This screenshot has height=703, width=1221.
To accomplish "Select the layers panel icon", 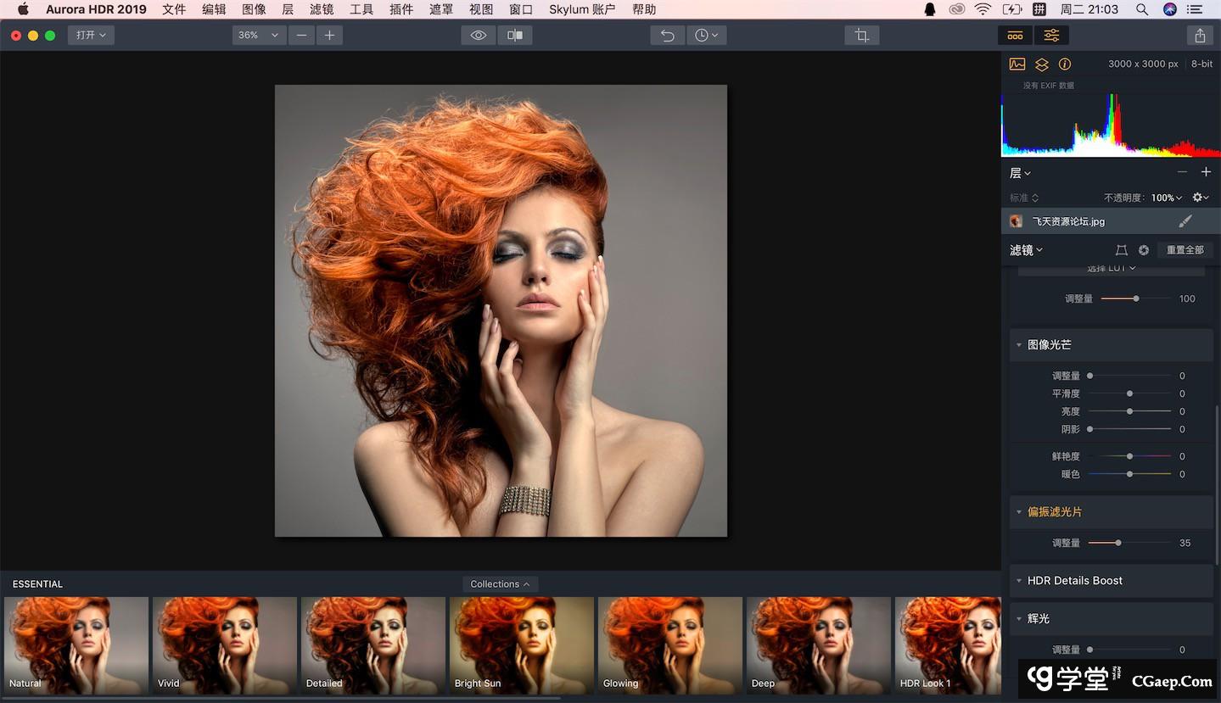I will click(1042, 64).
